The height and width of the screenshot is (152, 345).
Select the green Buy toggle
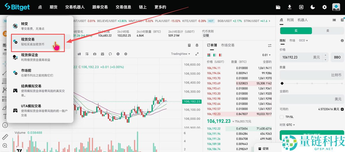coord(296,31)
